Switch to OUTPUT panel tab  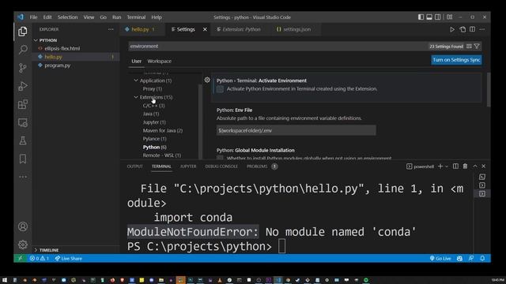(x=135, y=166)
